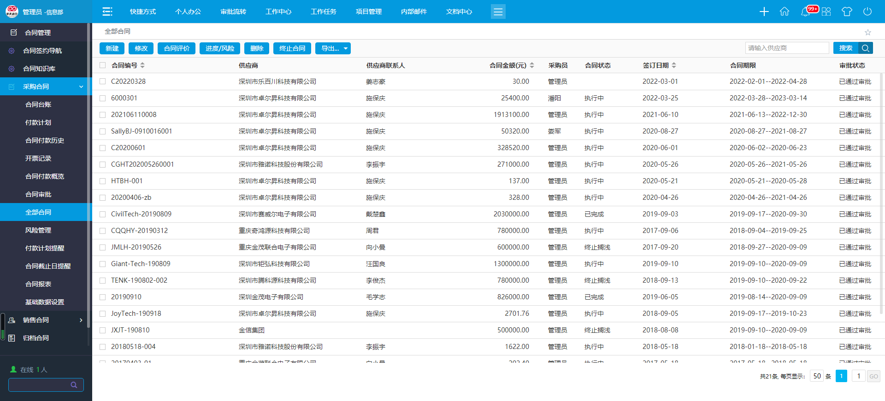Open the app grid icon in header
Viewport: 885px width, 401px height.
point(826,12)
